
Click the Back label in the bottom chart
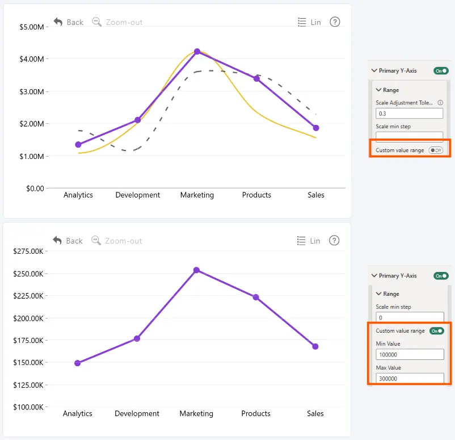74,241
